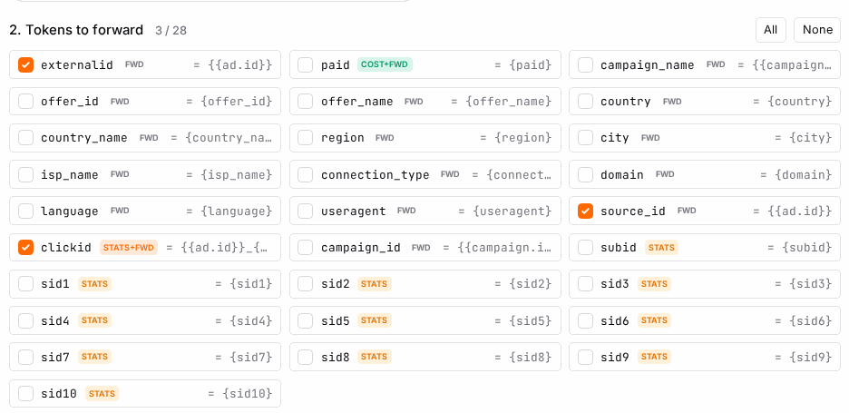Check the sid9 token box

585,357
